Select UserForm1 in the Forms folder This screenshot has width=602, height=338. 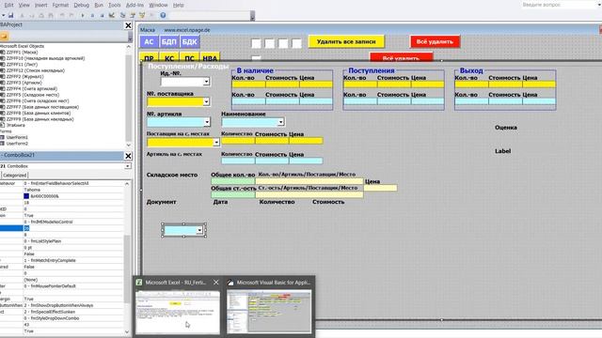tap(17, 137)
